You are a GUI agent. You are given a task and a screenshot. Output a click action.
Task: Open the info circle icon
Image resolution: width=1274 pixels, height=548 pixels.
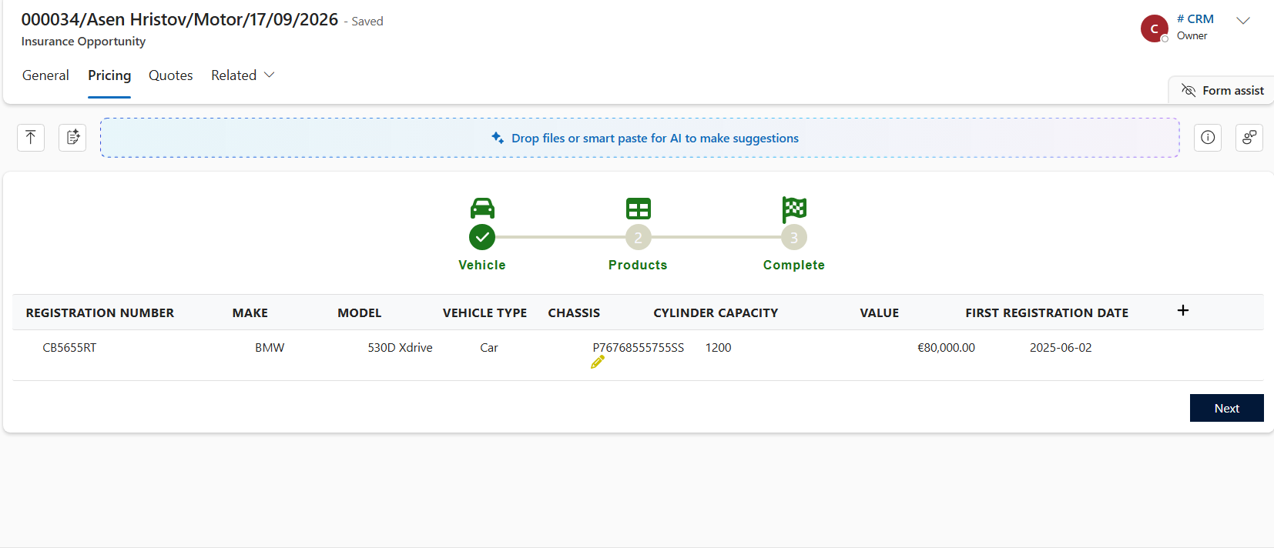click(x=1208, y=138)
